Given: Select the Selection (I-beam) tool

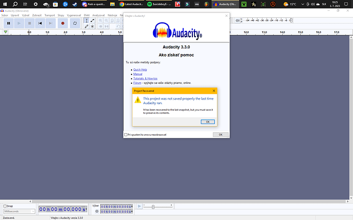Looking at the screenshot, I should (86, 20).
